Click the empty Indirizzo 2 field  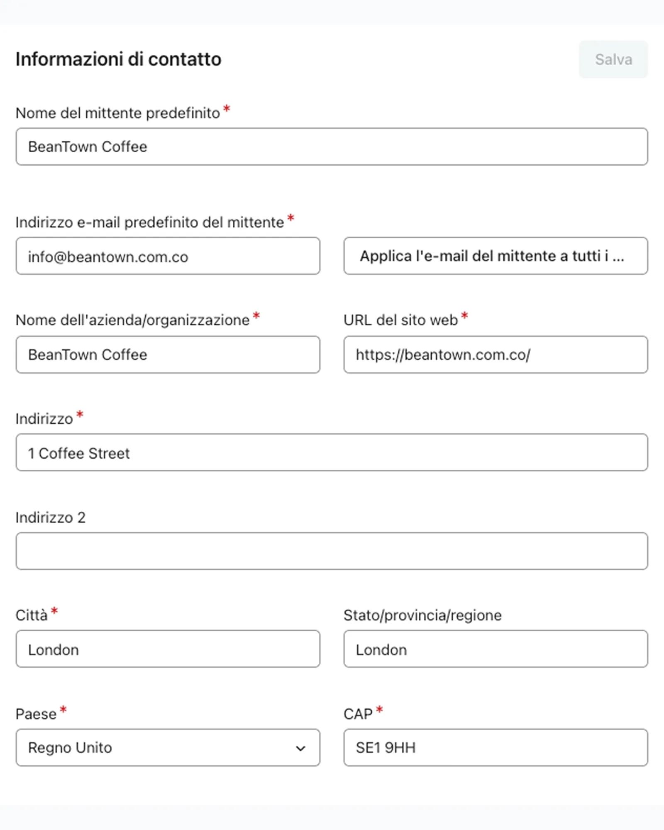332,551
